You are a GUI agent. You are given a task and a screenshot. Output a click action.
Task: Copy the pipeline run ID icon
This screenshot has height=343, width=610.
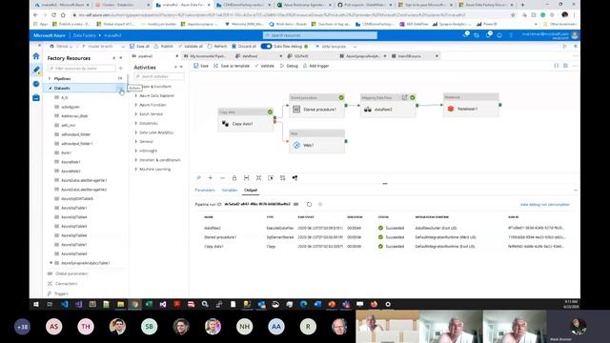296,204
